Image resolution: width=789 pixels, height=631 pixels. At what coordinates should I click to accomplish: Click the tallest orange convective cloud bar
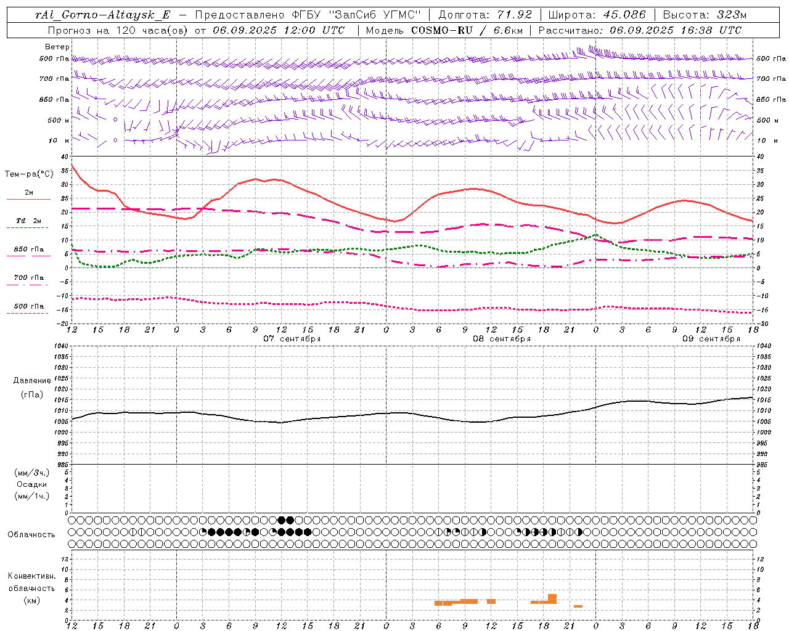pyautogui.click(x=552, y=599)
